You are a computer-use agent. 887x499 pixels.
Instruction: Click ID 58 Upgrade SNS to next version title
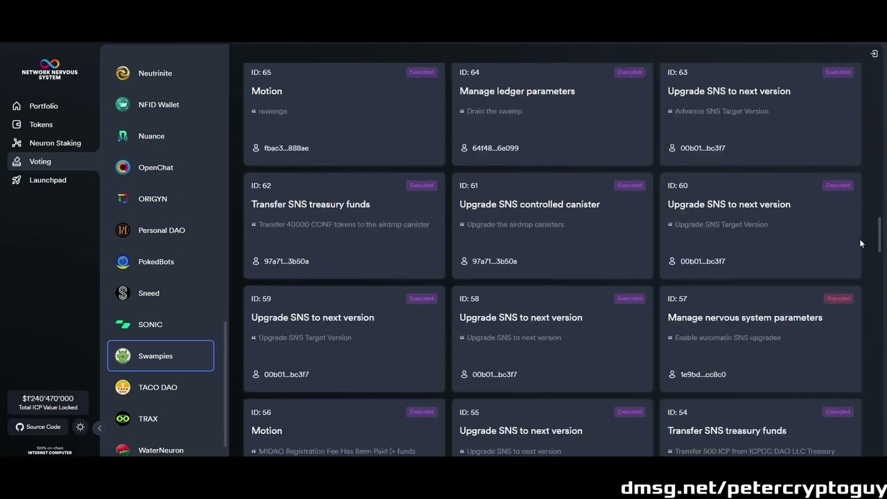[521, 318]
